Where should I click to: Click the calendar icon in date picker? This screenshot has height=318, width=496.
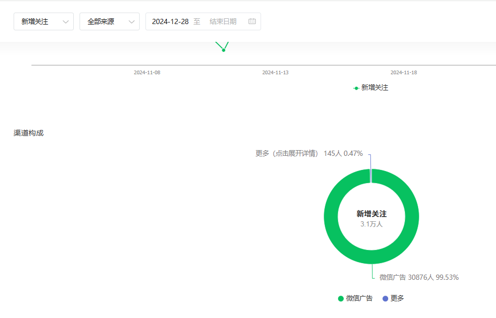click(252, 21)
